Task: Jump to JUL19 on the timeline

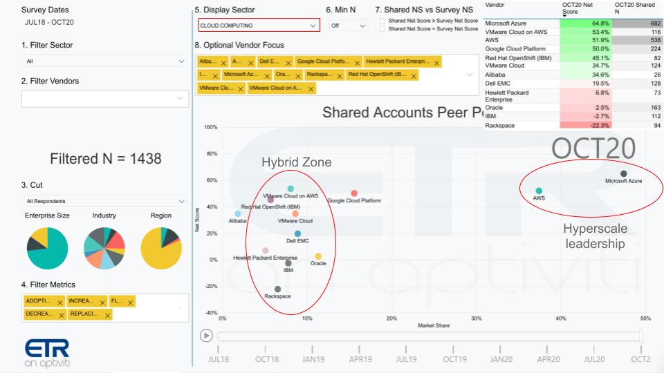Action: point(406,359)
